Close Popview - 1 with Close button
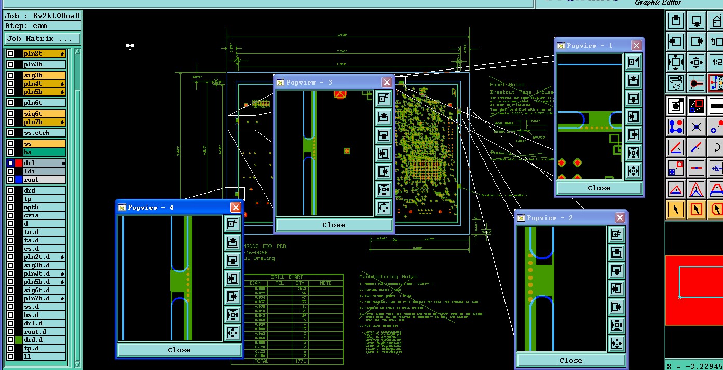 599,188
